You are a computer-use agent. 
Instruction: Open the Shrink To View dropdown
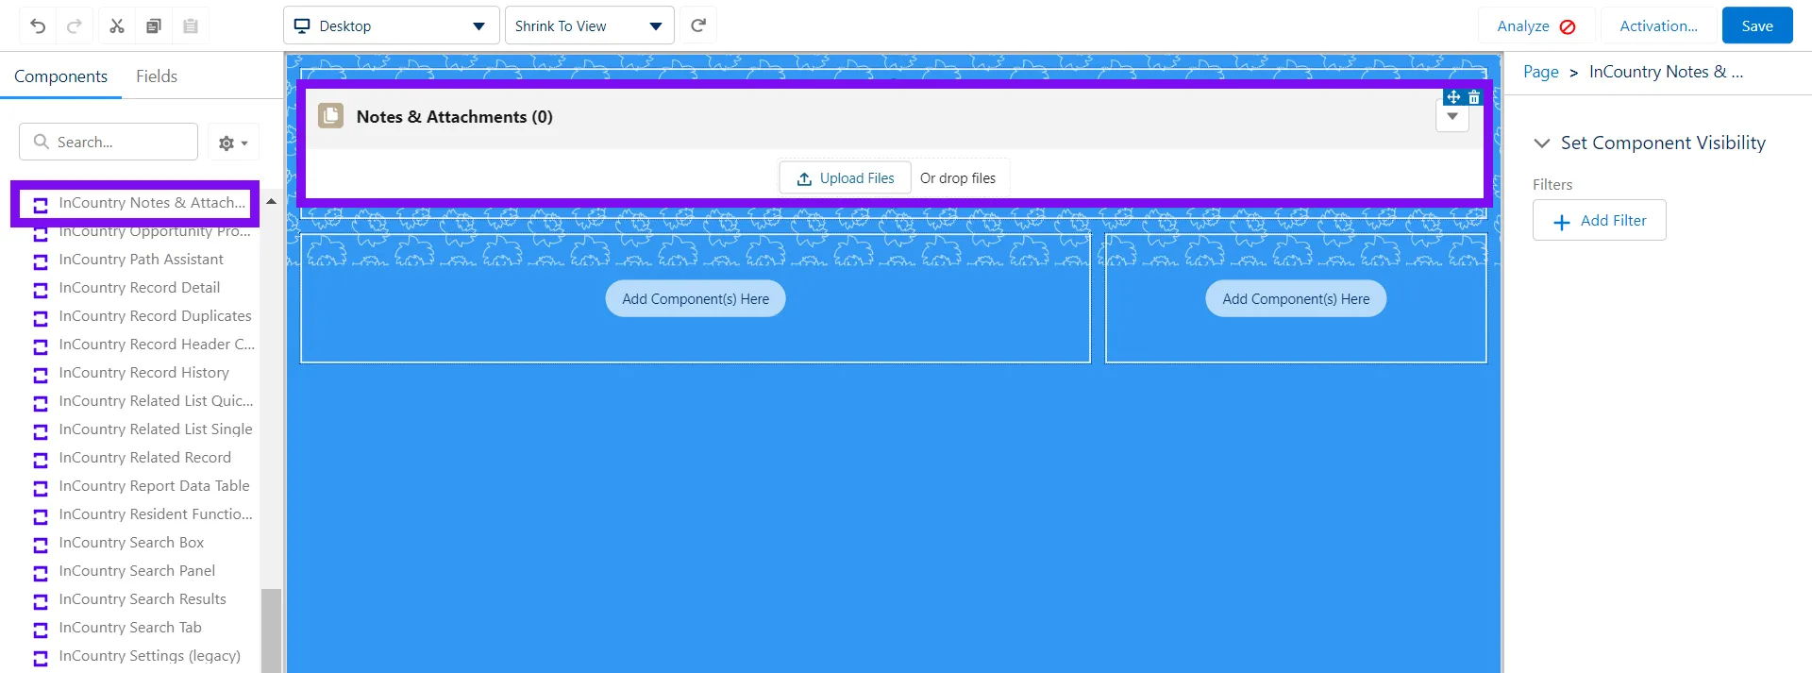(589, 25)
